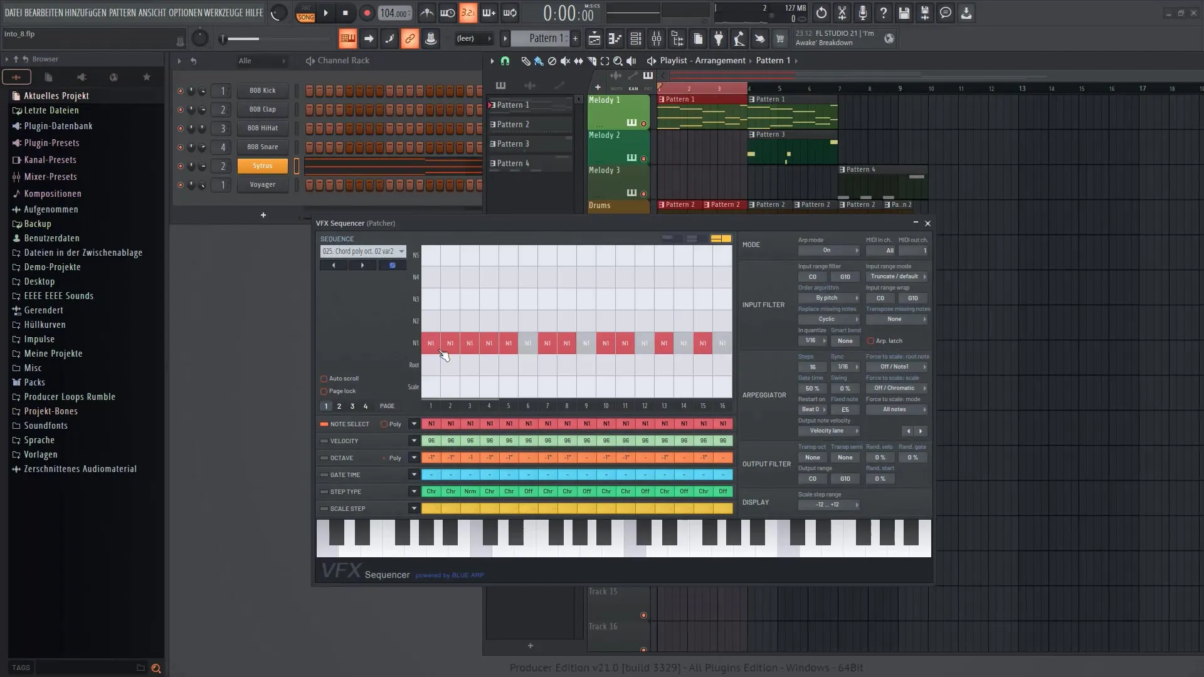
Task: Expand the NOTE SELECT dropdown
Action: pos(413,423)
